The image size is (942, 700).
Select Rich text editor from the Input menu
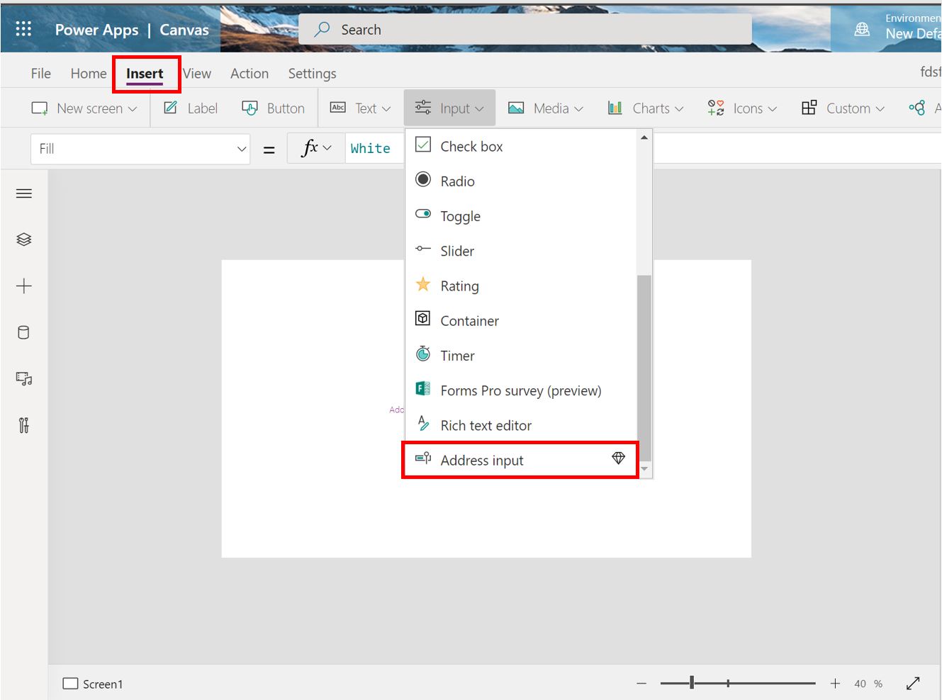[x=486, y=425]
